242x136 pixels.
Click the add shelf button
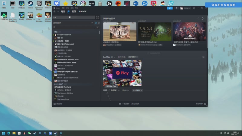(153, 53)
